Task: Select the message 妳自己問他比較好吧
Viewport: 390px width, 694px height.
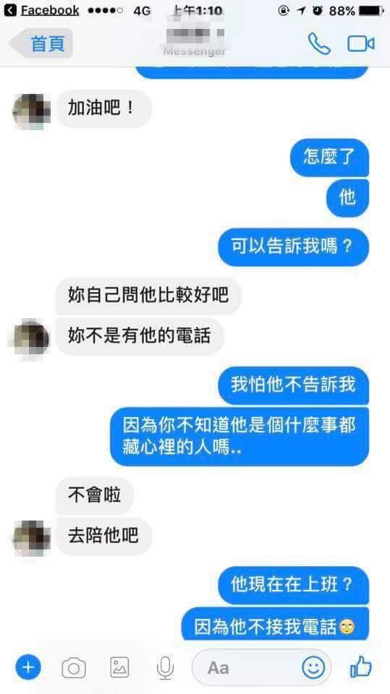Action: pos(148,296)
